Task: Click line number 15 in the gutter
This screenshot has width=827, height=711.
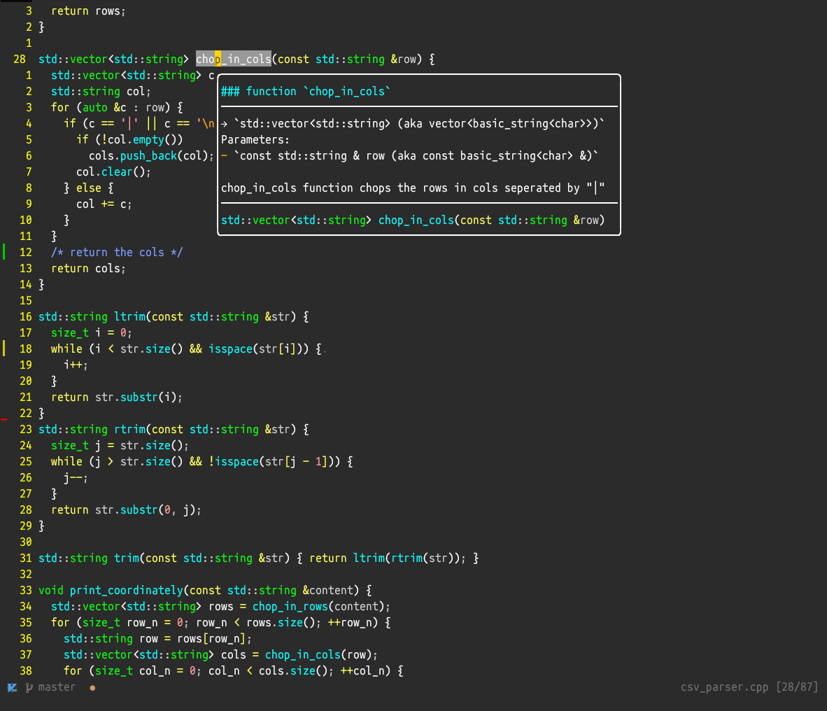Action: (25, 301)
